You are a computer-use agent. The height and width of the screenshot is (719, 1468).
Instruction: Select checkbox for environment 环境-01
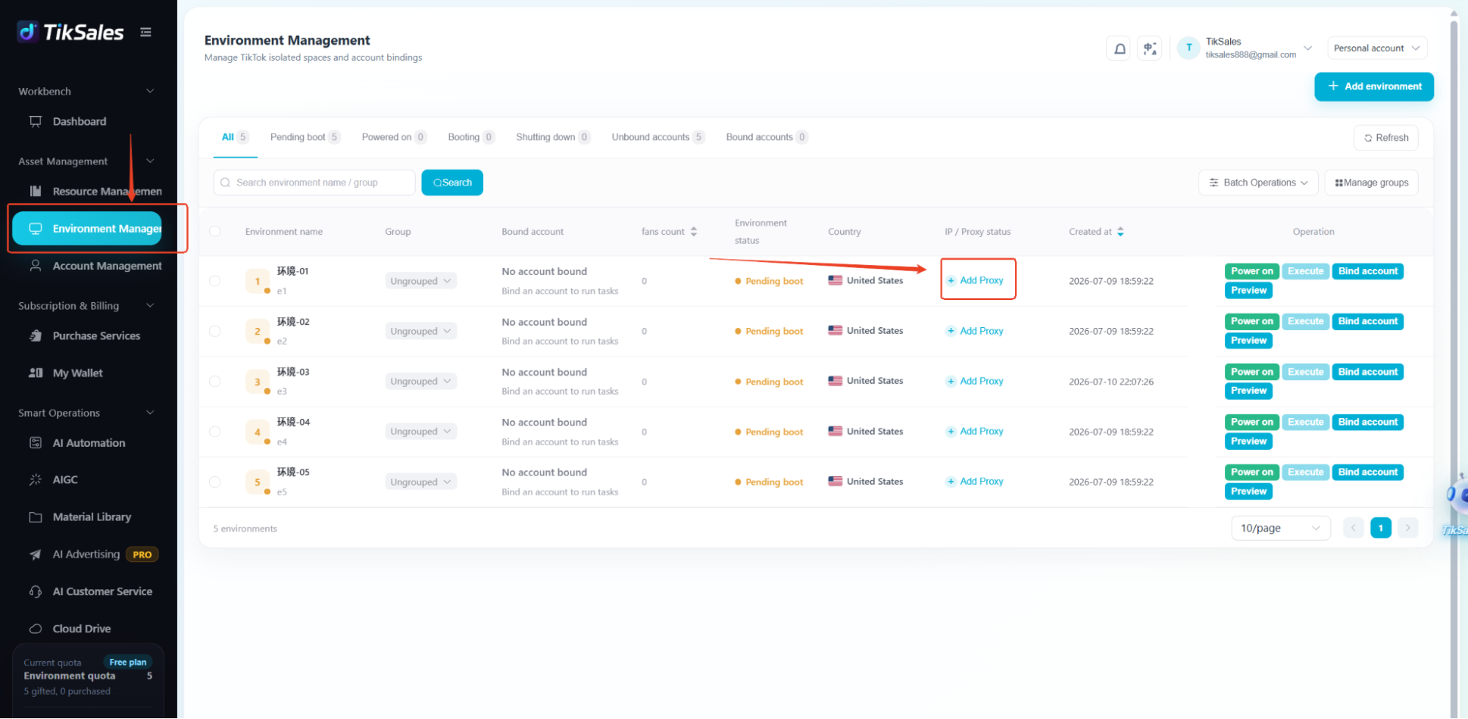click(x=215, y=281)
